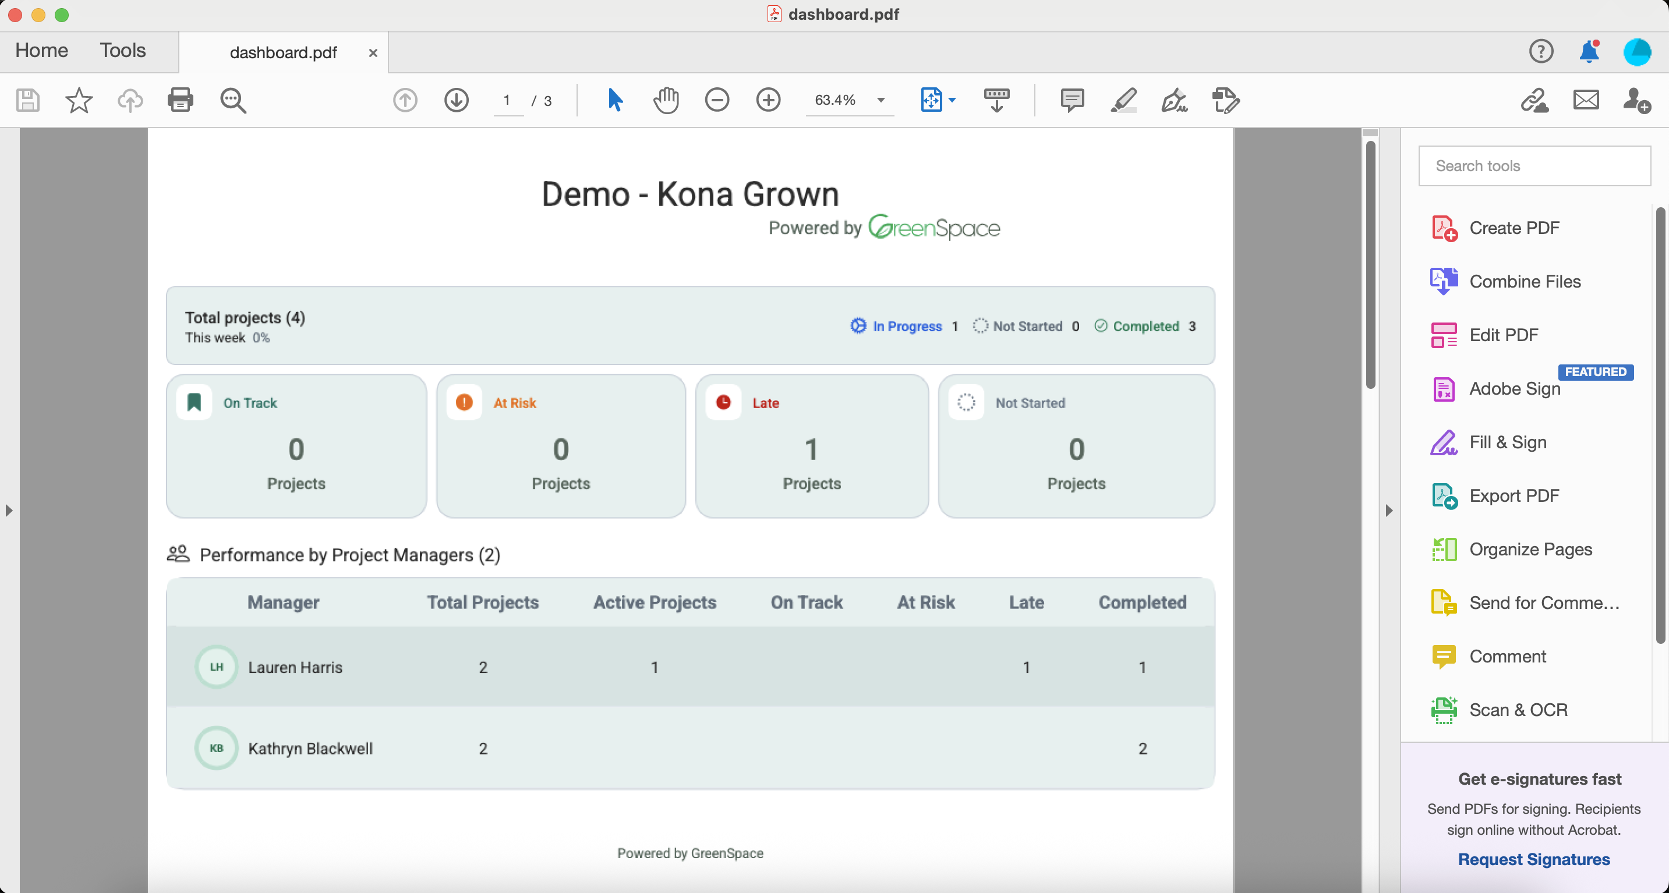The height and width of the screenshot is (893, 1669).
Task: Go to next page arrow
Action: click(x=456, y=100)
